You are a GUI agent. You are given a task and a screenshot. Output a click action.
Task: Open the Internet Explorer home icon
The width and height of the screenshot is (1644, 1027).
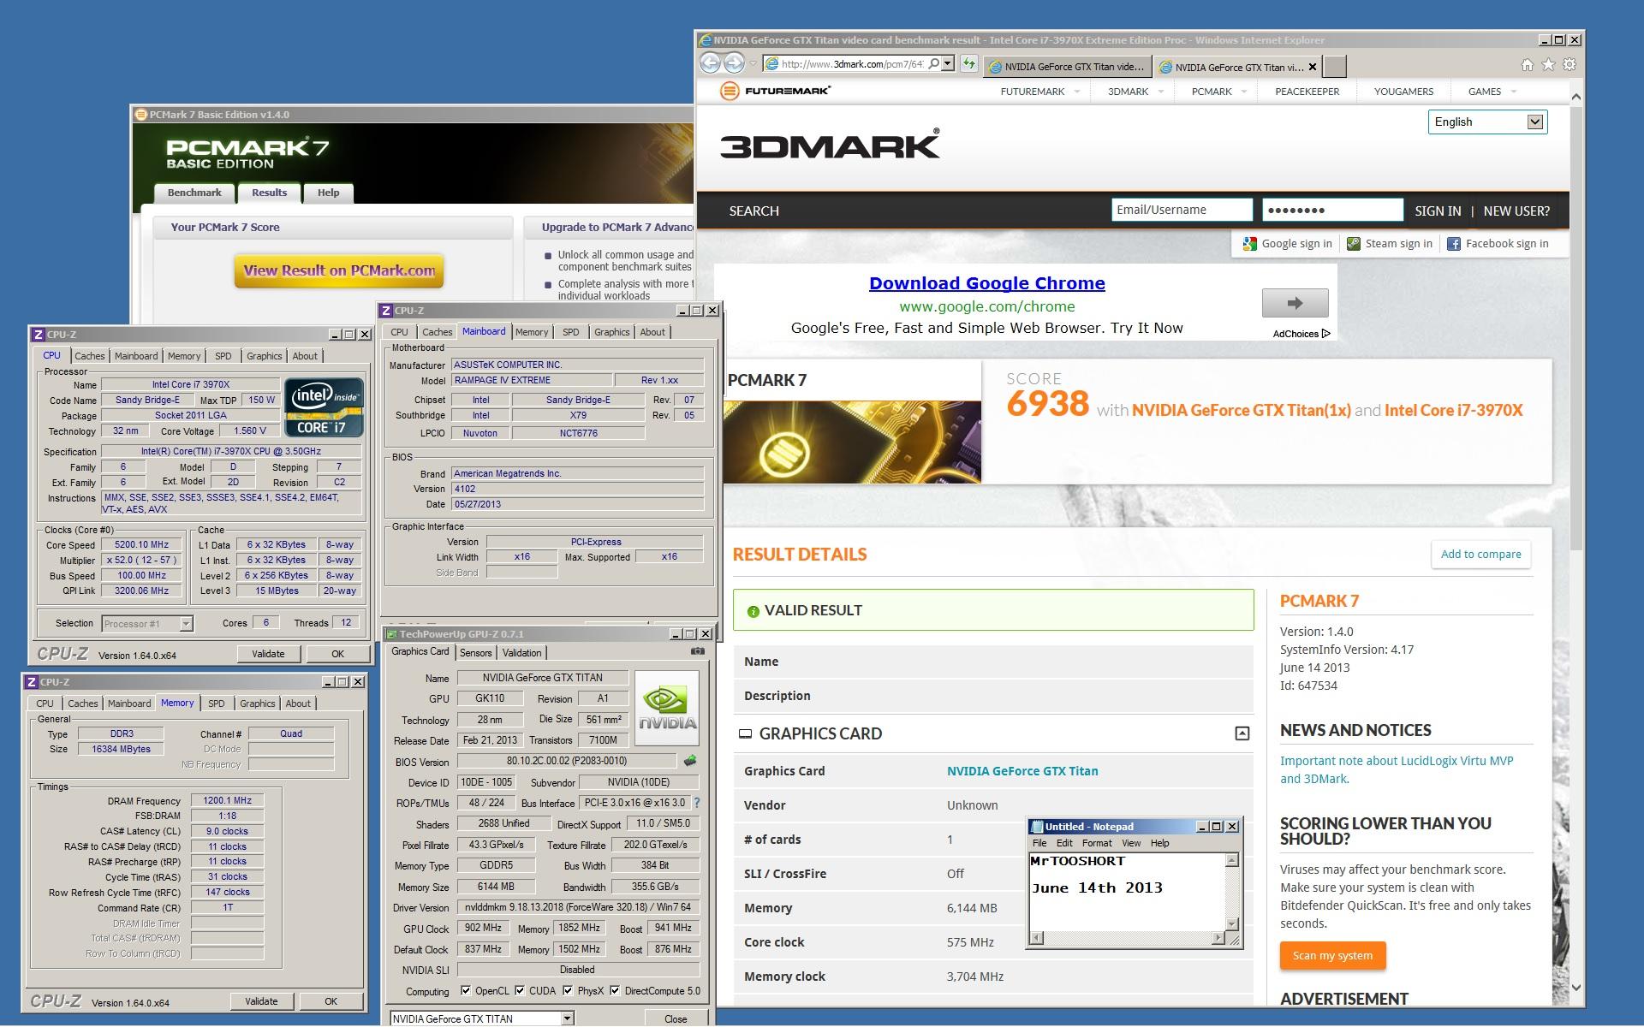(1527, 65)
